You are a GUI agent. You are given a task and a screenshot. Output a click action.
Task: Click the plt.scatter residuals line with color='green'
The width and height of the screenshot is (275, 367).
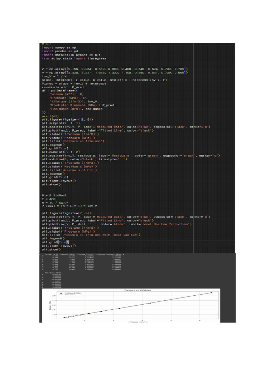coord(131,156)
